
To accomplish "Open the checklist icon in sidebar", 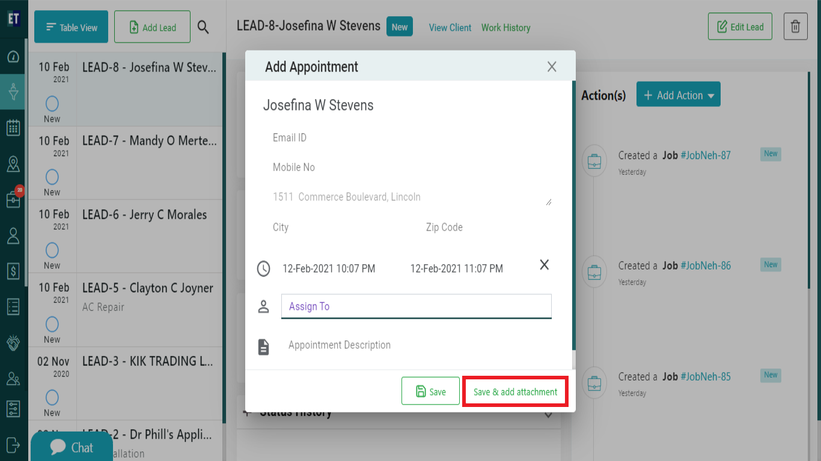I will click(13, 307).
